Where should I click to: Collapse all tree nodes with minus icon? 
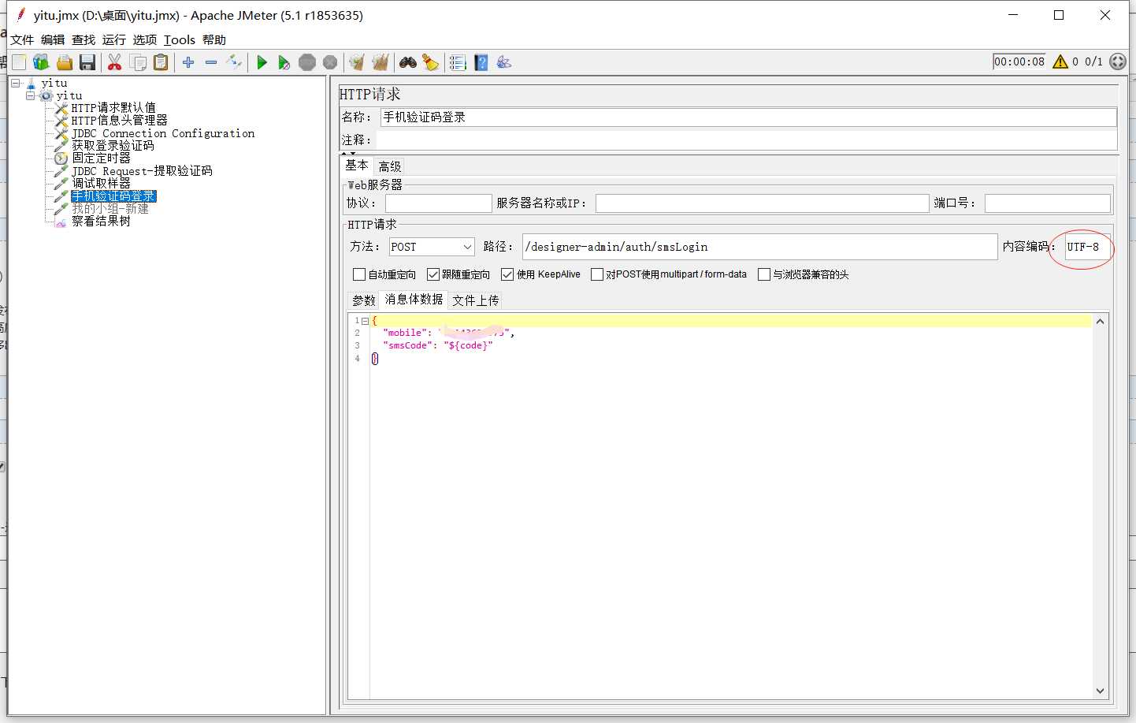coord(211,62)
